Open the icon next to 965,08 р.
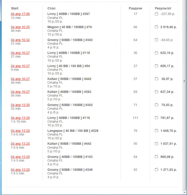187x195 pixels. pyautogui.click(x=157, y=157)
